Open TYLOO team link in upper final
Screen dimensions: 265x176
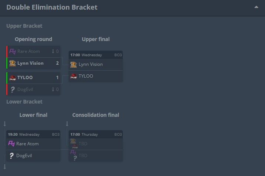click(x=86, y=76)
